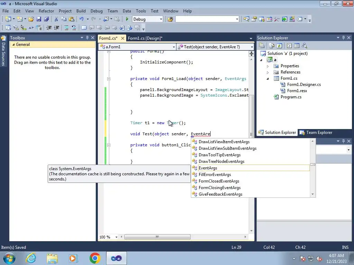Collapse the General group in Toolbox
The image size is (354, 265).
pos(13,45)
